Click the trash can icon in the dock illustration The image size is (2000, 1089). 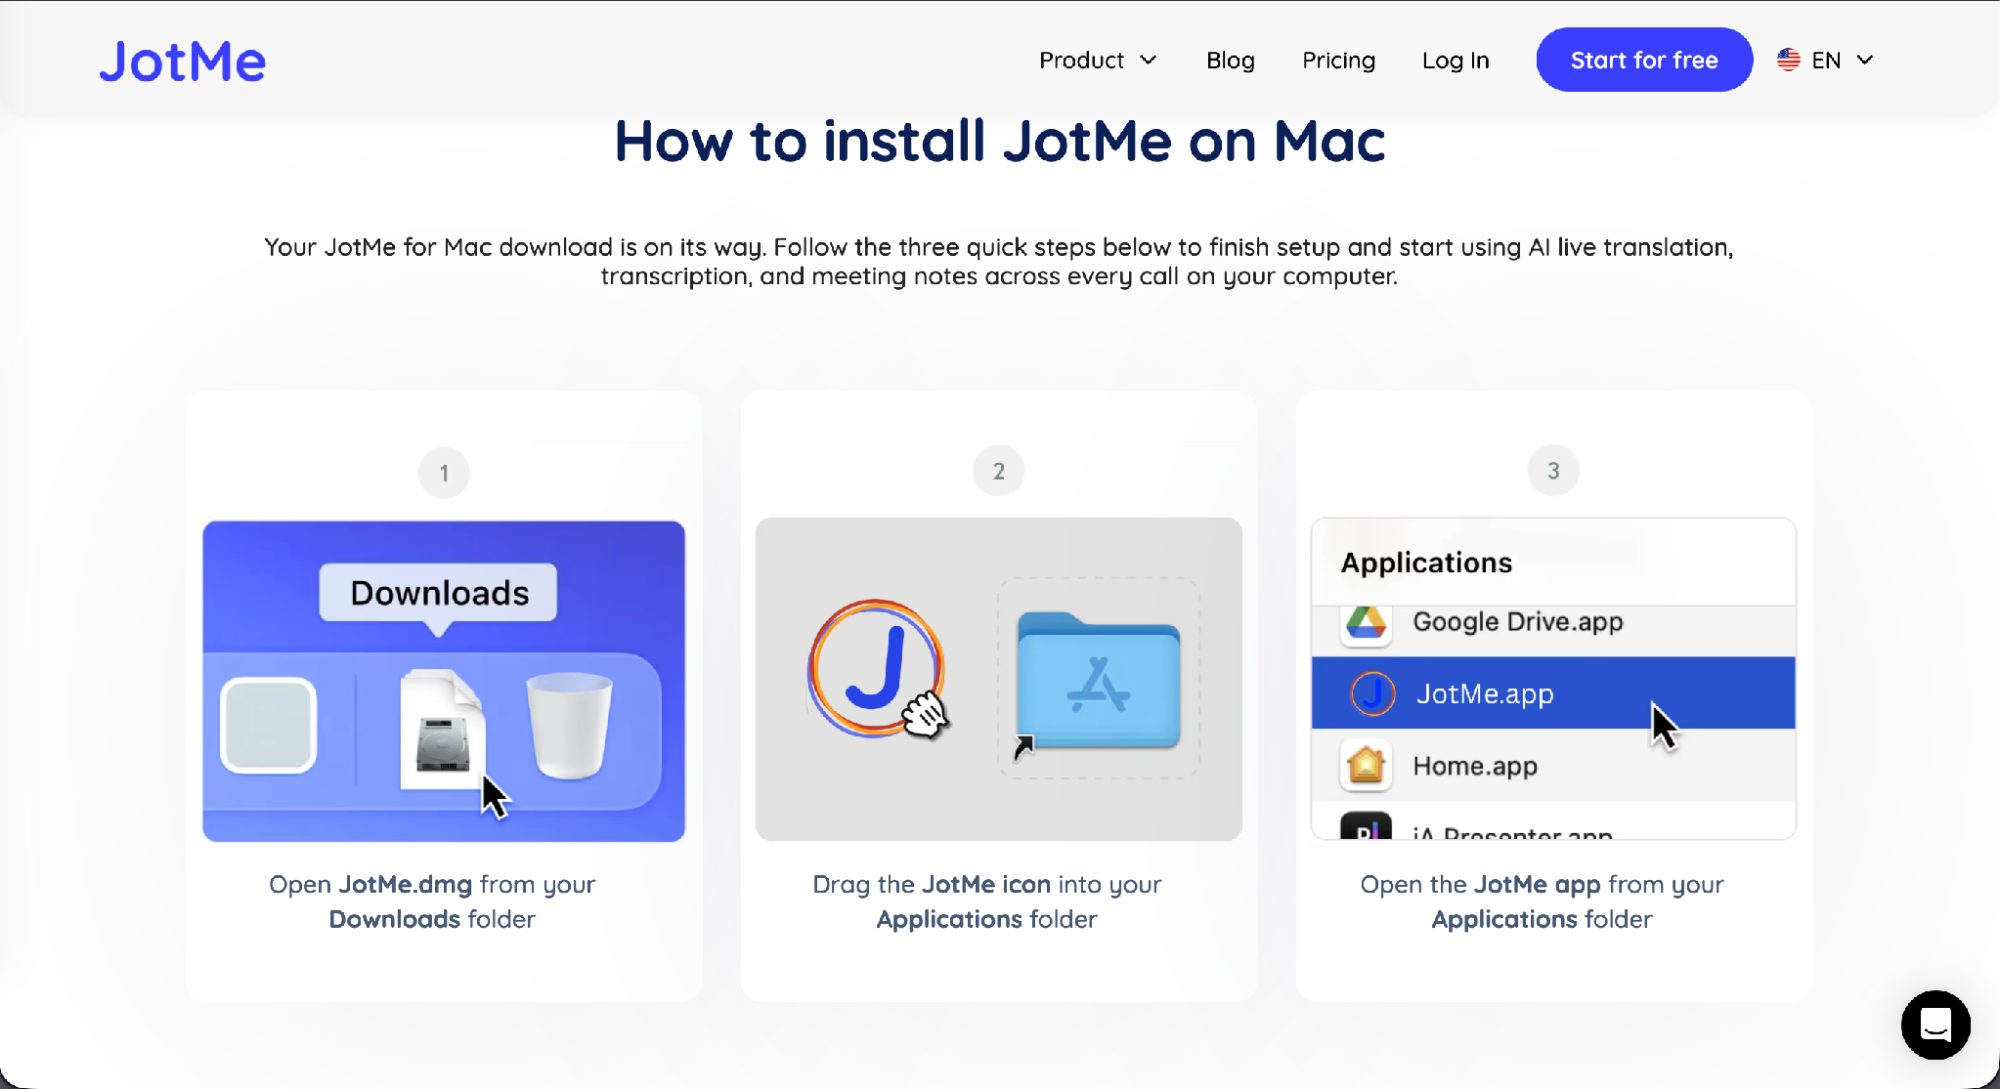point(569,726)
